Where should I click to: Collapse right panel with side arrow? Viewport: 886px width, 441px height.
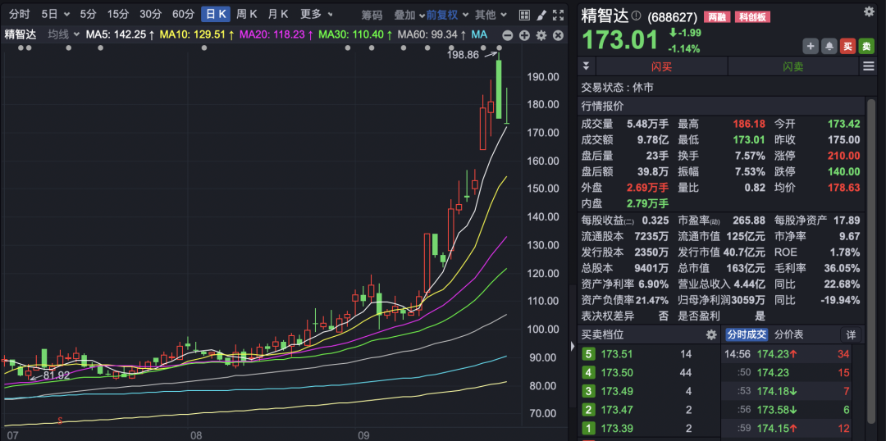click(x=573, y=346)
